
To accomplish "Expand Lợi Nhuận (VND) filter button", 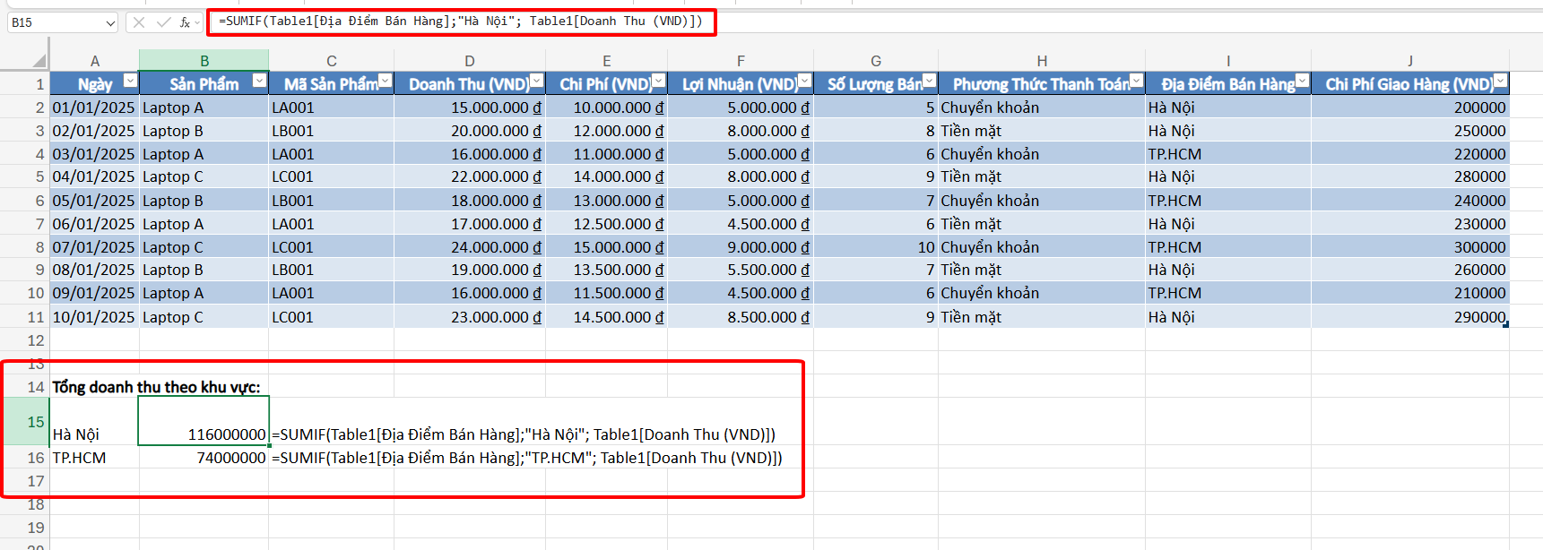I will pyautogui.click(x=804, y=82).
